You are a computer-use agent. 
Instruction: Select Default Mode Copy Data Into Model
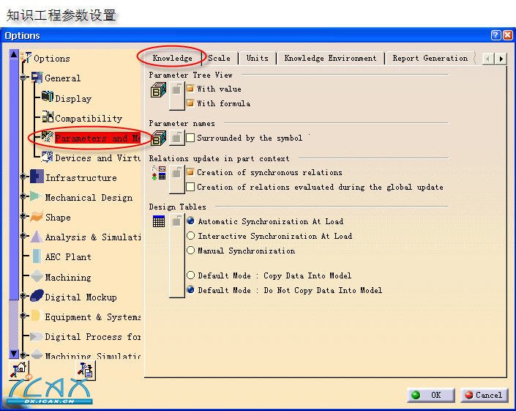click(x=190, y=275)
